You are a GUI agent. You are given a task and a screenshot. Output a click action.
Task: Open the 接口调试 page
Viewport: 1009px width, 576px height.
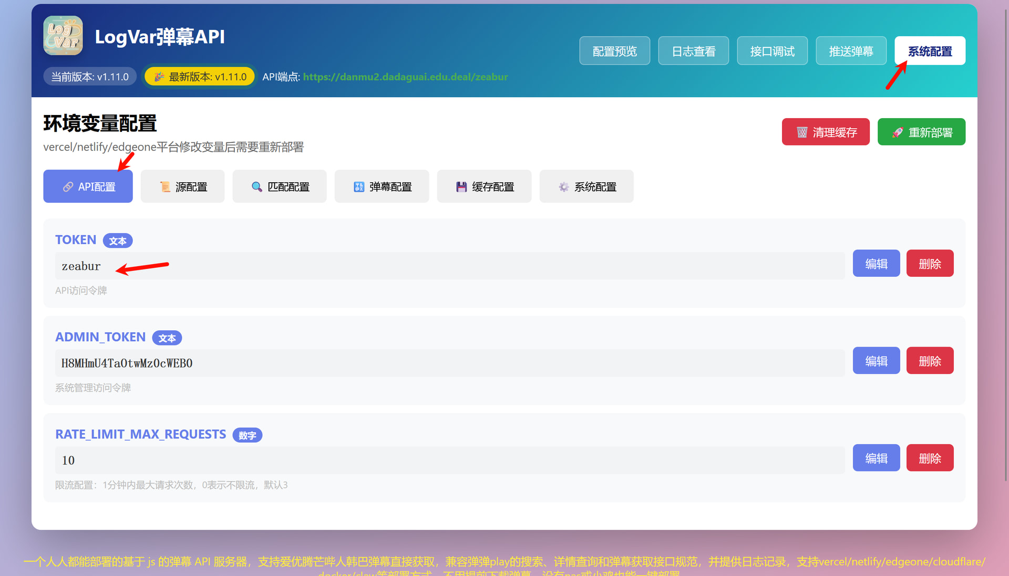(772, 51)
